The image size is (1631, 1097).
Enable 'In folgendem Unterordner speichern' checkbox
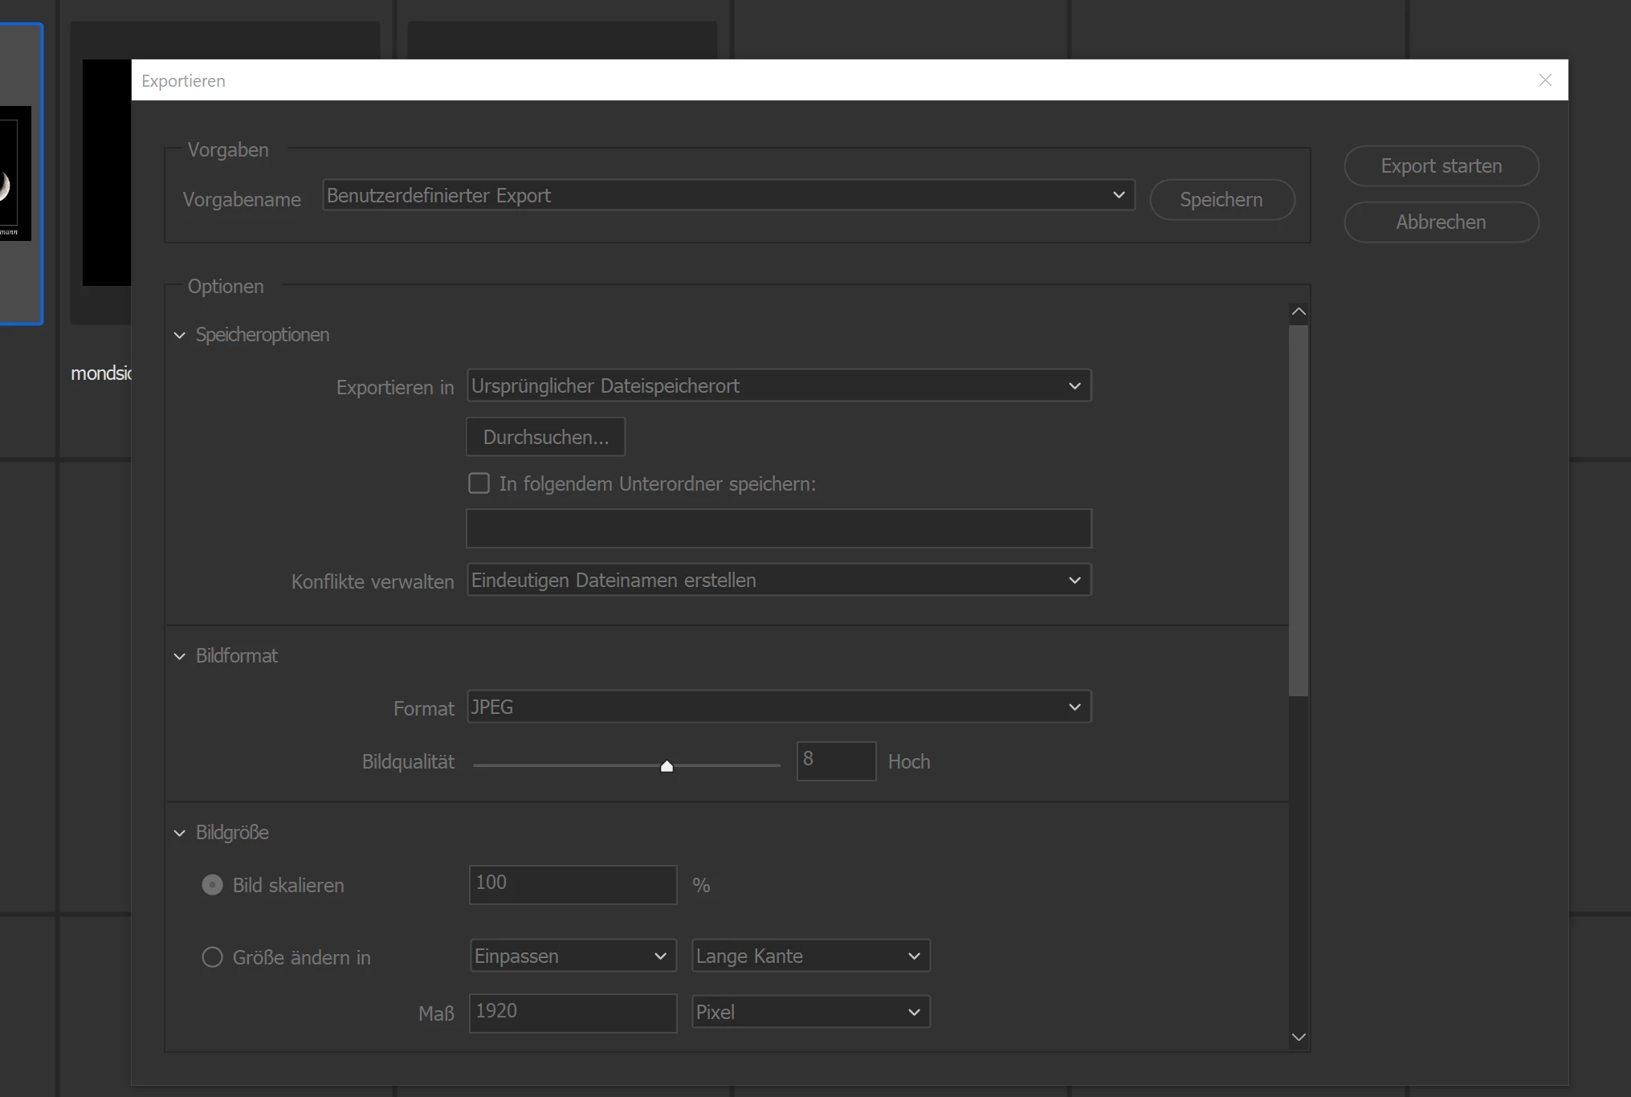479,483
